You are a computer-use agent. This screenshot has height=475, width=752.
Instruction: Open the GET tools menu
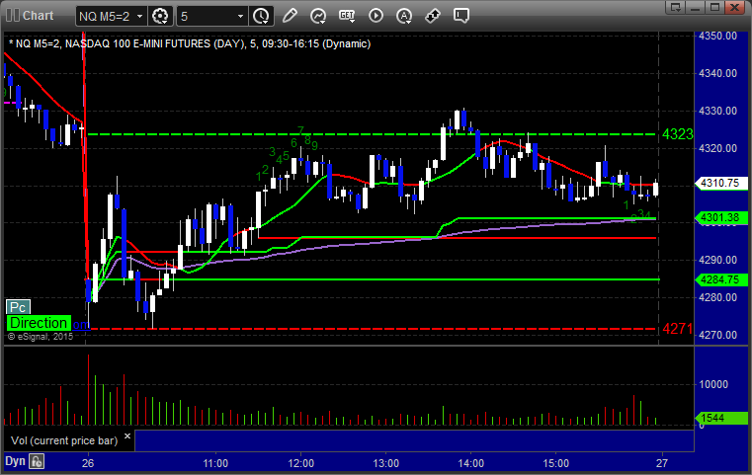347,16
